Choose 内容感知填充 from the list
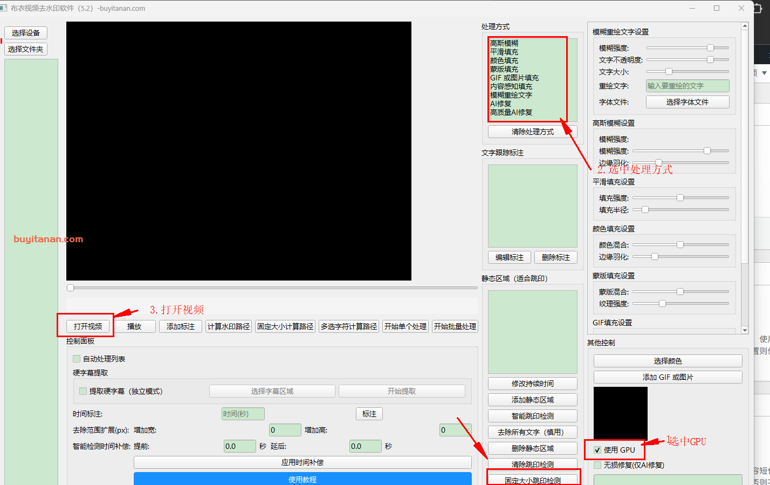This screenshot has height=485, width=770. click(511, 86)
